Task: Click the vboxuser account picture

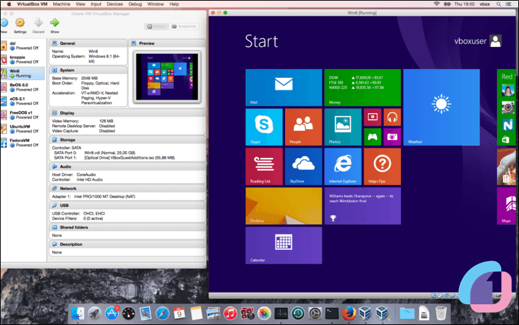Action: pyautogui.click(x=496, y=41)
